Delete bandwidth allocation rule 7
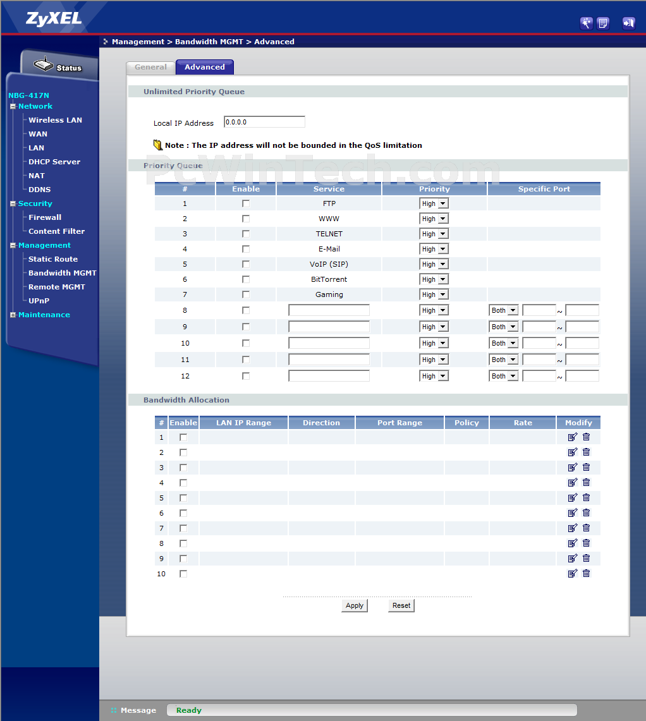646x721 pixels. coord(586,528)
